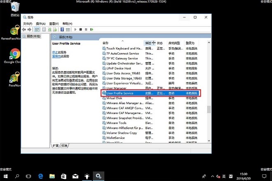272x181 pixels.
Task: Launch Microsoft Edge from the taskbar
Action: click(40, 176)
